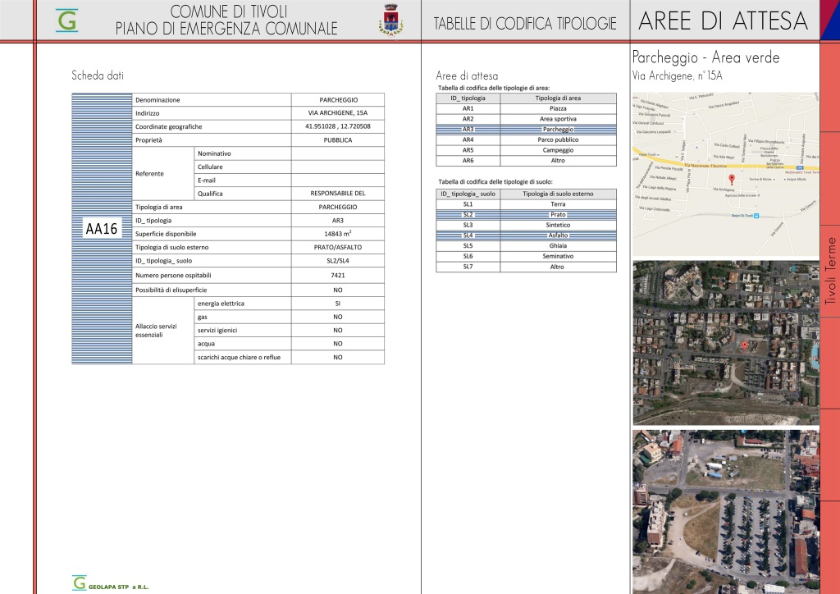The height and width of the screenshot is (594, 840).
Task: Click the 'AR6' code cell
Action: point(468,160)
